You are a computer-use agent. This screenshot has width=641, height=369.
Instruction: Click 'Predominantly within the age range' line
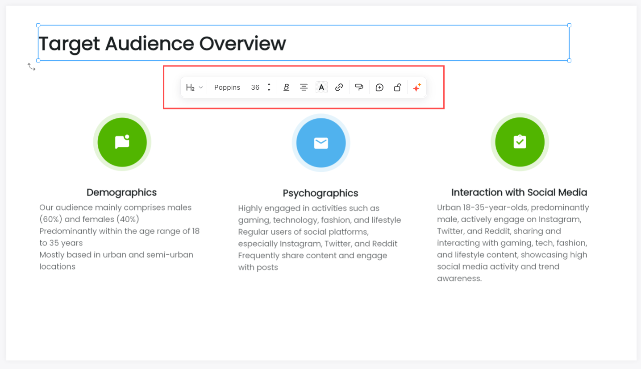pyautogui.click(x=120, y=237)
